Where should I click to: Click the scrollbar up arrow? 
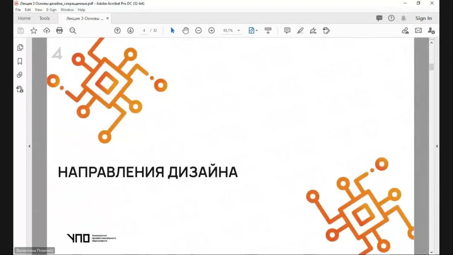coord(431,42)
